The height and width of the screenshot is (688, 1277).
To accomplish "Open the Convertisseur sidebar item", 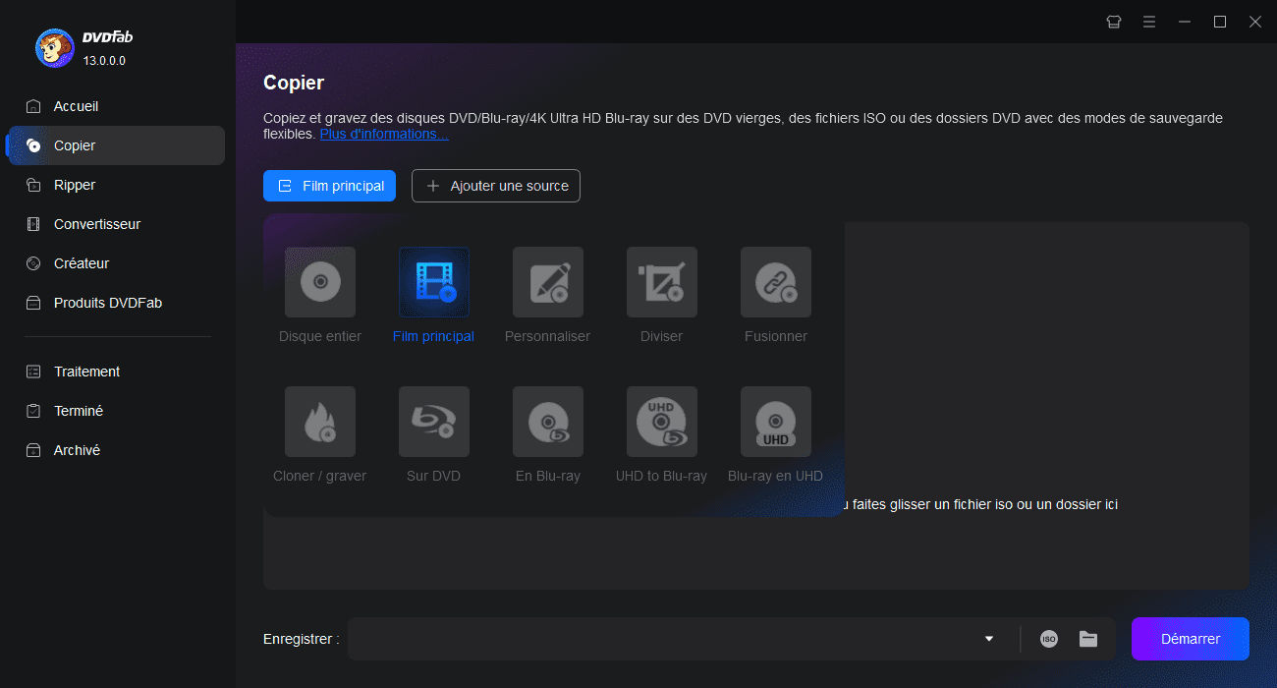I will 96,224.
